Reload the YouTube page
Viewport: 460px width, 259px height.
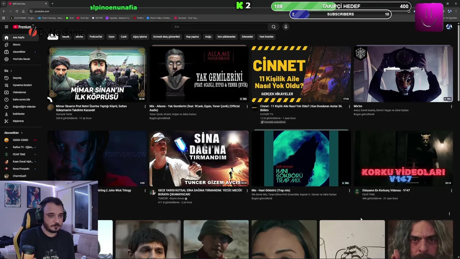(x=17, y=11)
